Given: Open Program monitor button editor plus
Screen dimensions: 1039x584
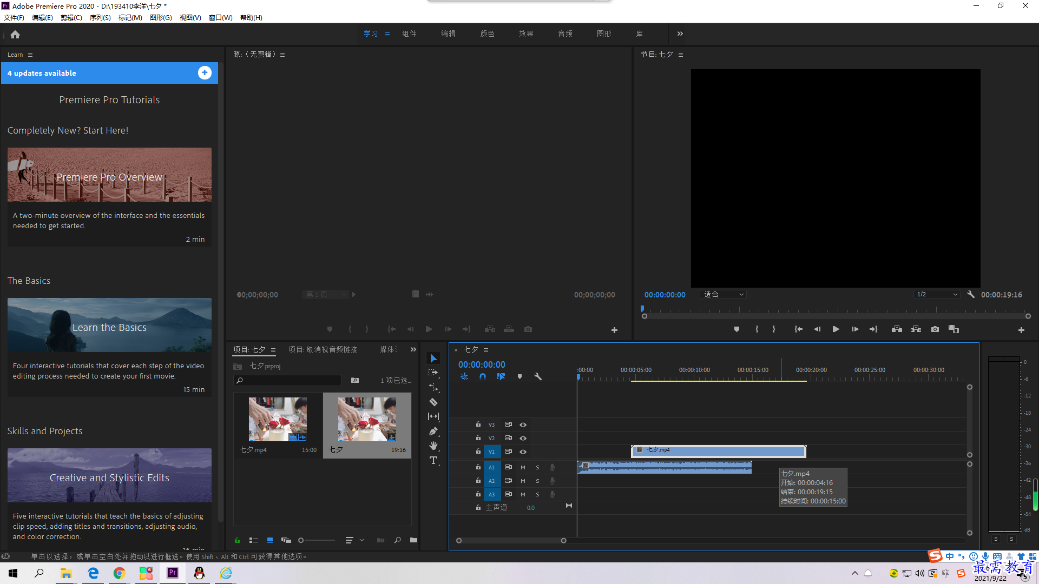Looking at the screenshot, I should pyautogui.click(x=1021, y=330).
